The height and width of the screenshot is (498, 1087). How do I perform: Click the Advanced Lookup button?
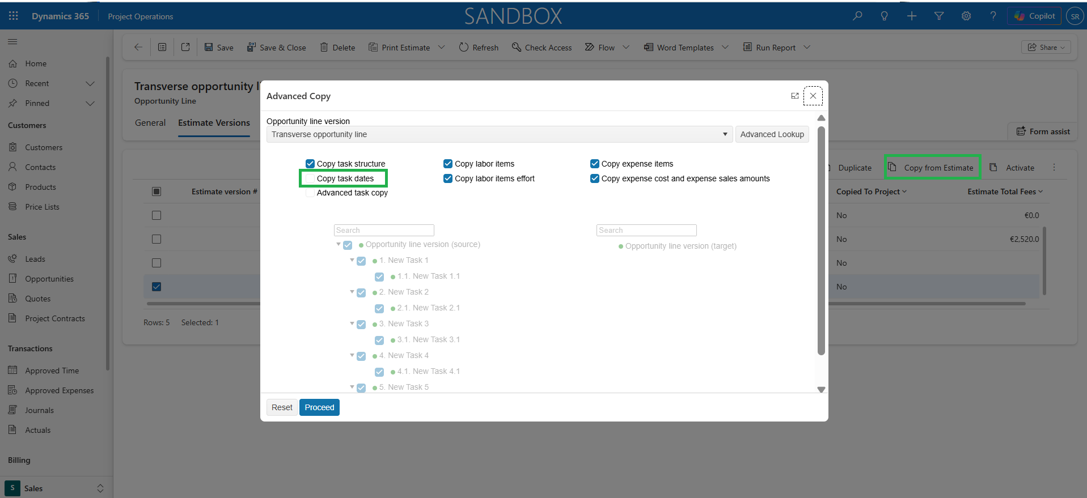(x=772, y=134)
